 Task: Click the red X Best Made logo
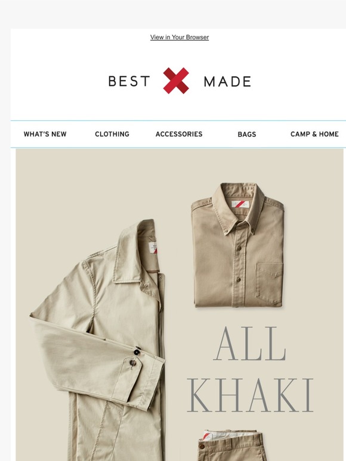[x=176, y=81]
